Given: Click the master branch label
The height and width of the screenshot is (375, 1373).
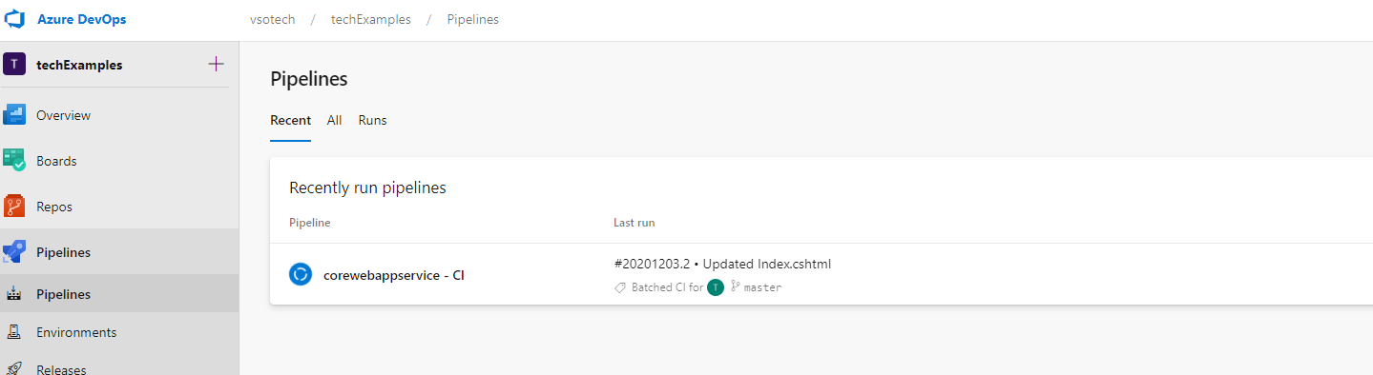Looking at the screenshot, I should pyautogui.click(x=762, y=287).
